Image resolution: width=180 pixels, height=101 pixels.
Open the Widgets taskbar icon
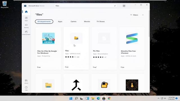point(87,98)
